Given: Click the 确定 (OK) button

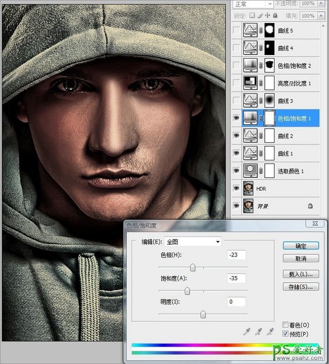Looking at the screenshot, I should (301, 246).
